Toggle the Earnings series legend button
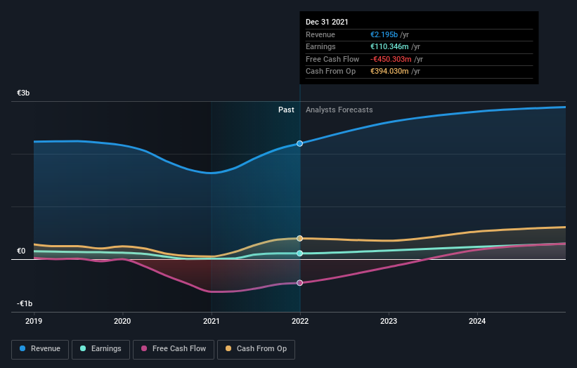This screenshot has width=577, height=368. point(101,349)
